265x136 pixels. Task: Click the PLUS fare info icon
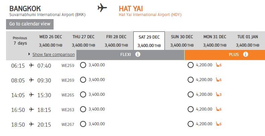(246, 55)
